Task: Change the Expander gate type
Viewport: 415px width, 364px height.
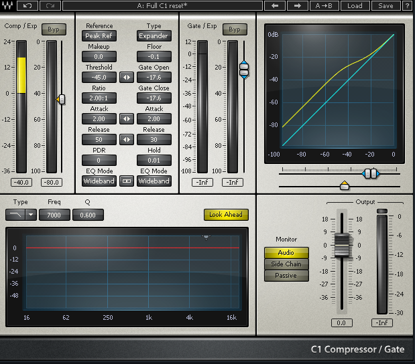Action: pos(154,36)
